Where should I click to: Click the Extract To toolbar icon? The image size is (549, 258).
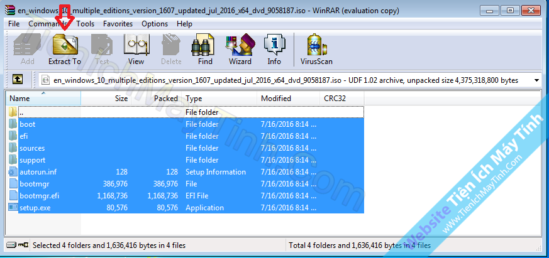coord(65,45)
